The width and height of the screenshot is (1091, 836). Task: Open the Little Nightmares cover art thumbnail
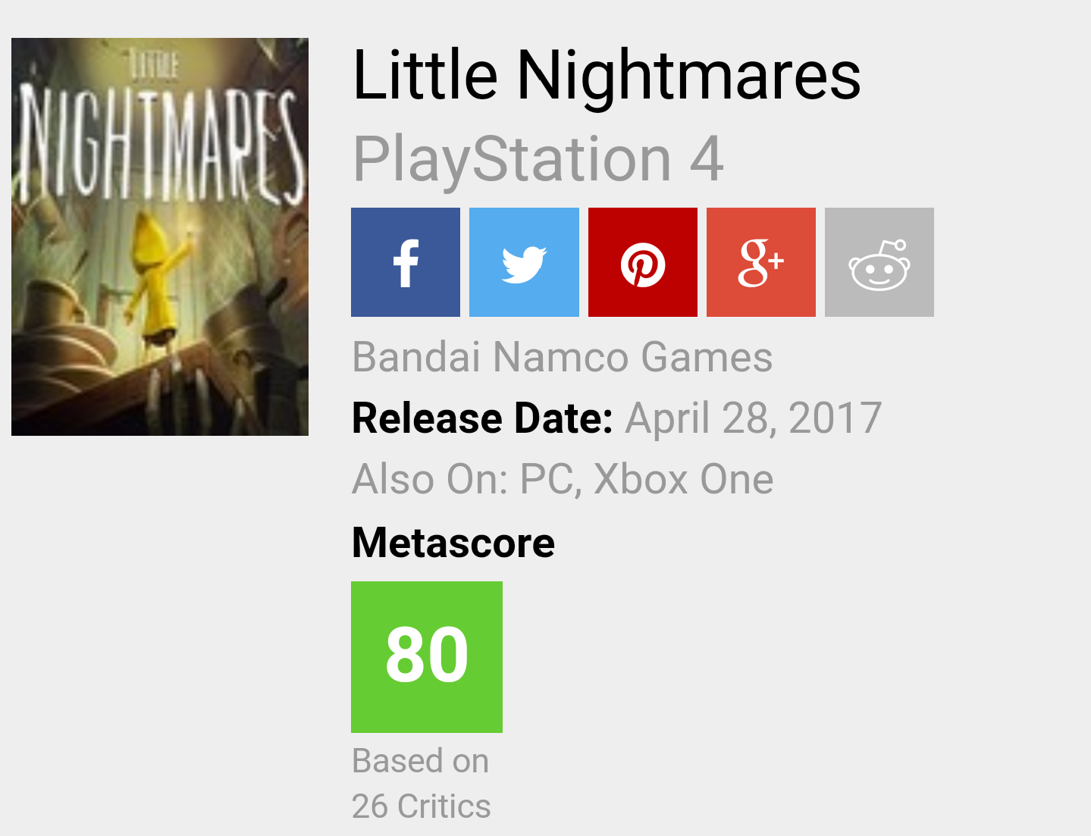pos(160,236)
